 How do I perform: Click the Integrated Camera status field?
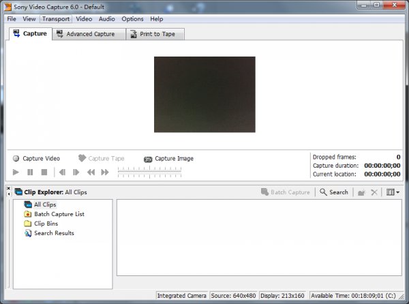(182, 296)
